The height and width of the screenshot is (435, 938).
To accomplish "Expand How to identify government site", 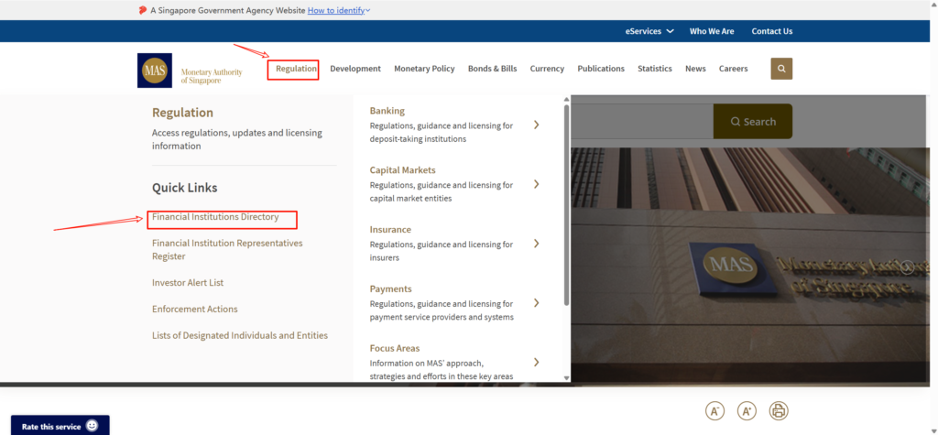I will click(x=339, y=10).
